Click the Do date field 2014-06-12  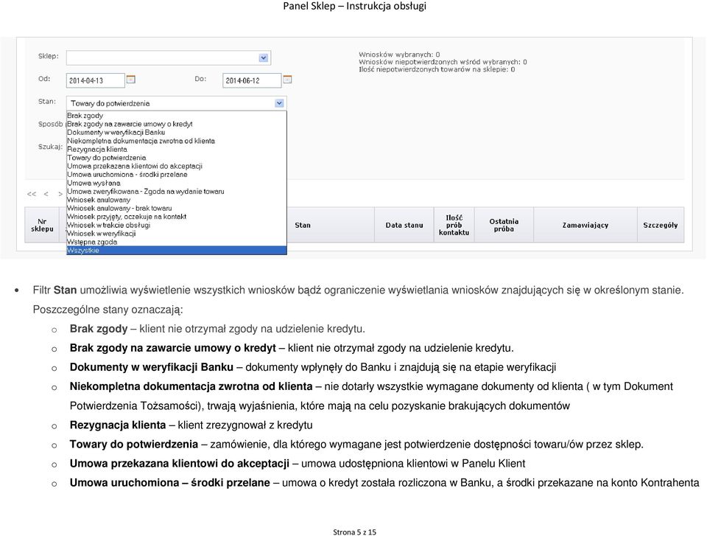pos(252,80)
